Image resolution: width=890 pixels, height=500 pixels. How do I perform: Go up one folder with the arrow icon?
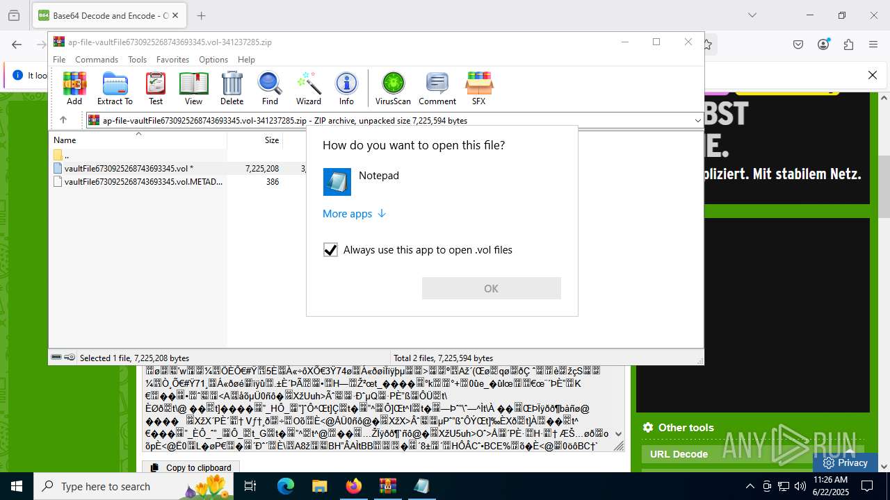(63, 120)
